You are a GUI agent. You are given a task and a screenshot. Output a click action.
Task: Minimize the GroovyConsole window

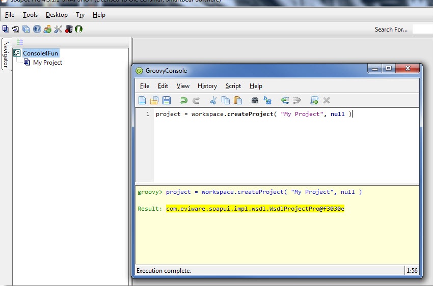375,68
